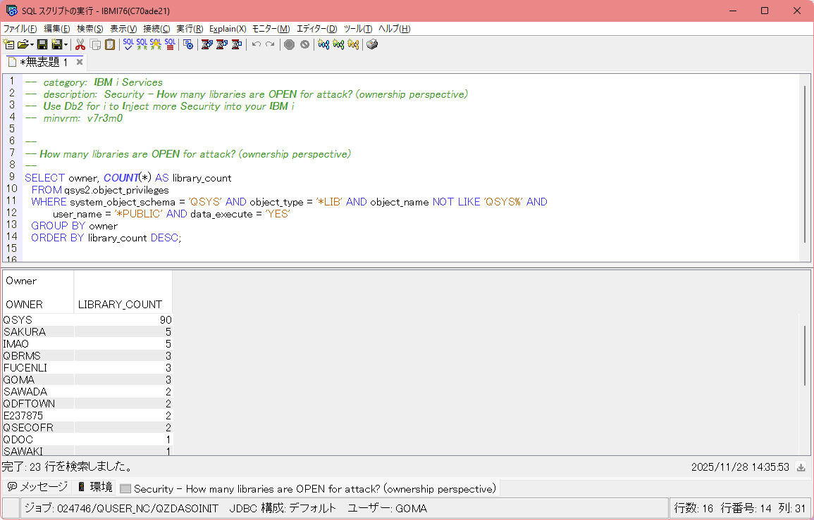Viewport: 814px width, 520px height.
Task: Click the grey circle-slash Cancel icon
Action: point(304,44)
